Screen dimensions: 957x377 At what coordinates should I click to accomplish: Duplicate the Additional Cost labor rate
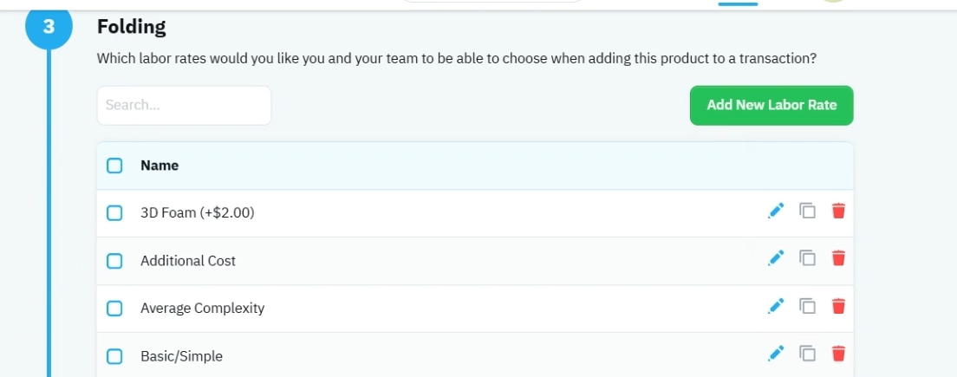click(x=808, y=258)
